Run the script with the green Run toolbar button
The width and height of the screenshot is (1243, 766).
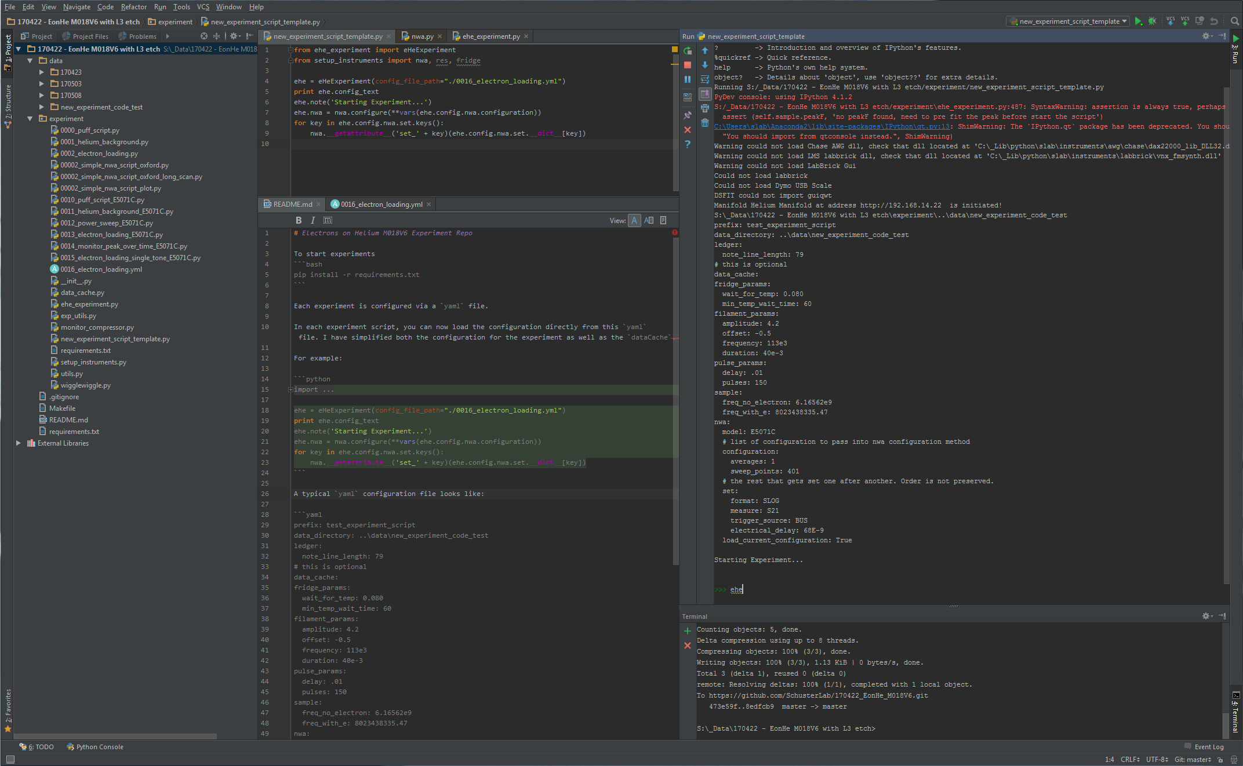(1139, 21)
